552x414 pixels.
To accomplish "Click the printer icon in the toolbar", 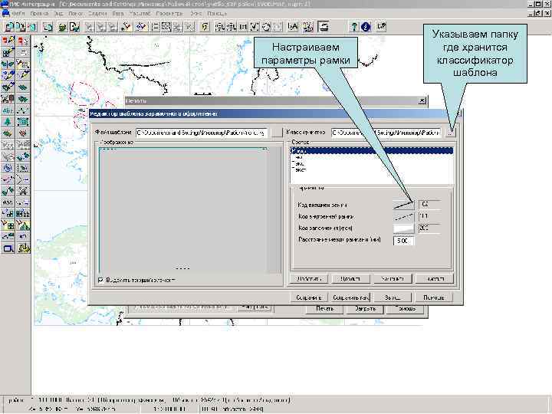I will (324, 27).
